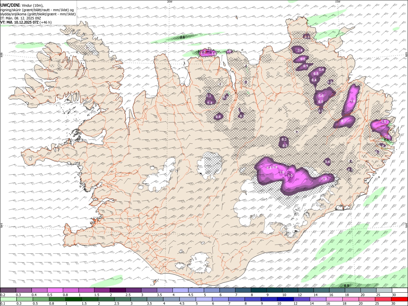Click the 0.5 label in green area at bottom right

[346, 286]
